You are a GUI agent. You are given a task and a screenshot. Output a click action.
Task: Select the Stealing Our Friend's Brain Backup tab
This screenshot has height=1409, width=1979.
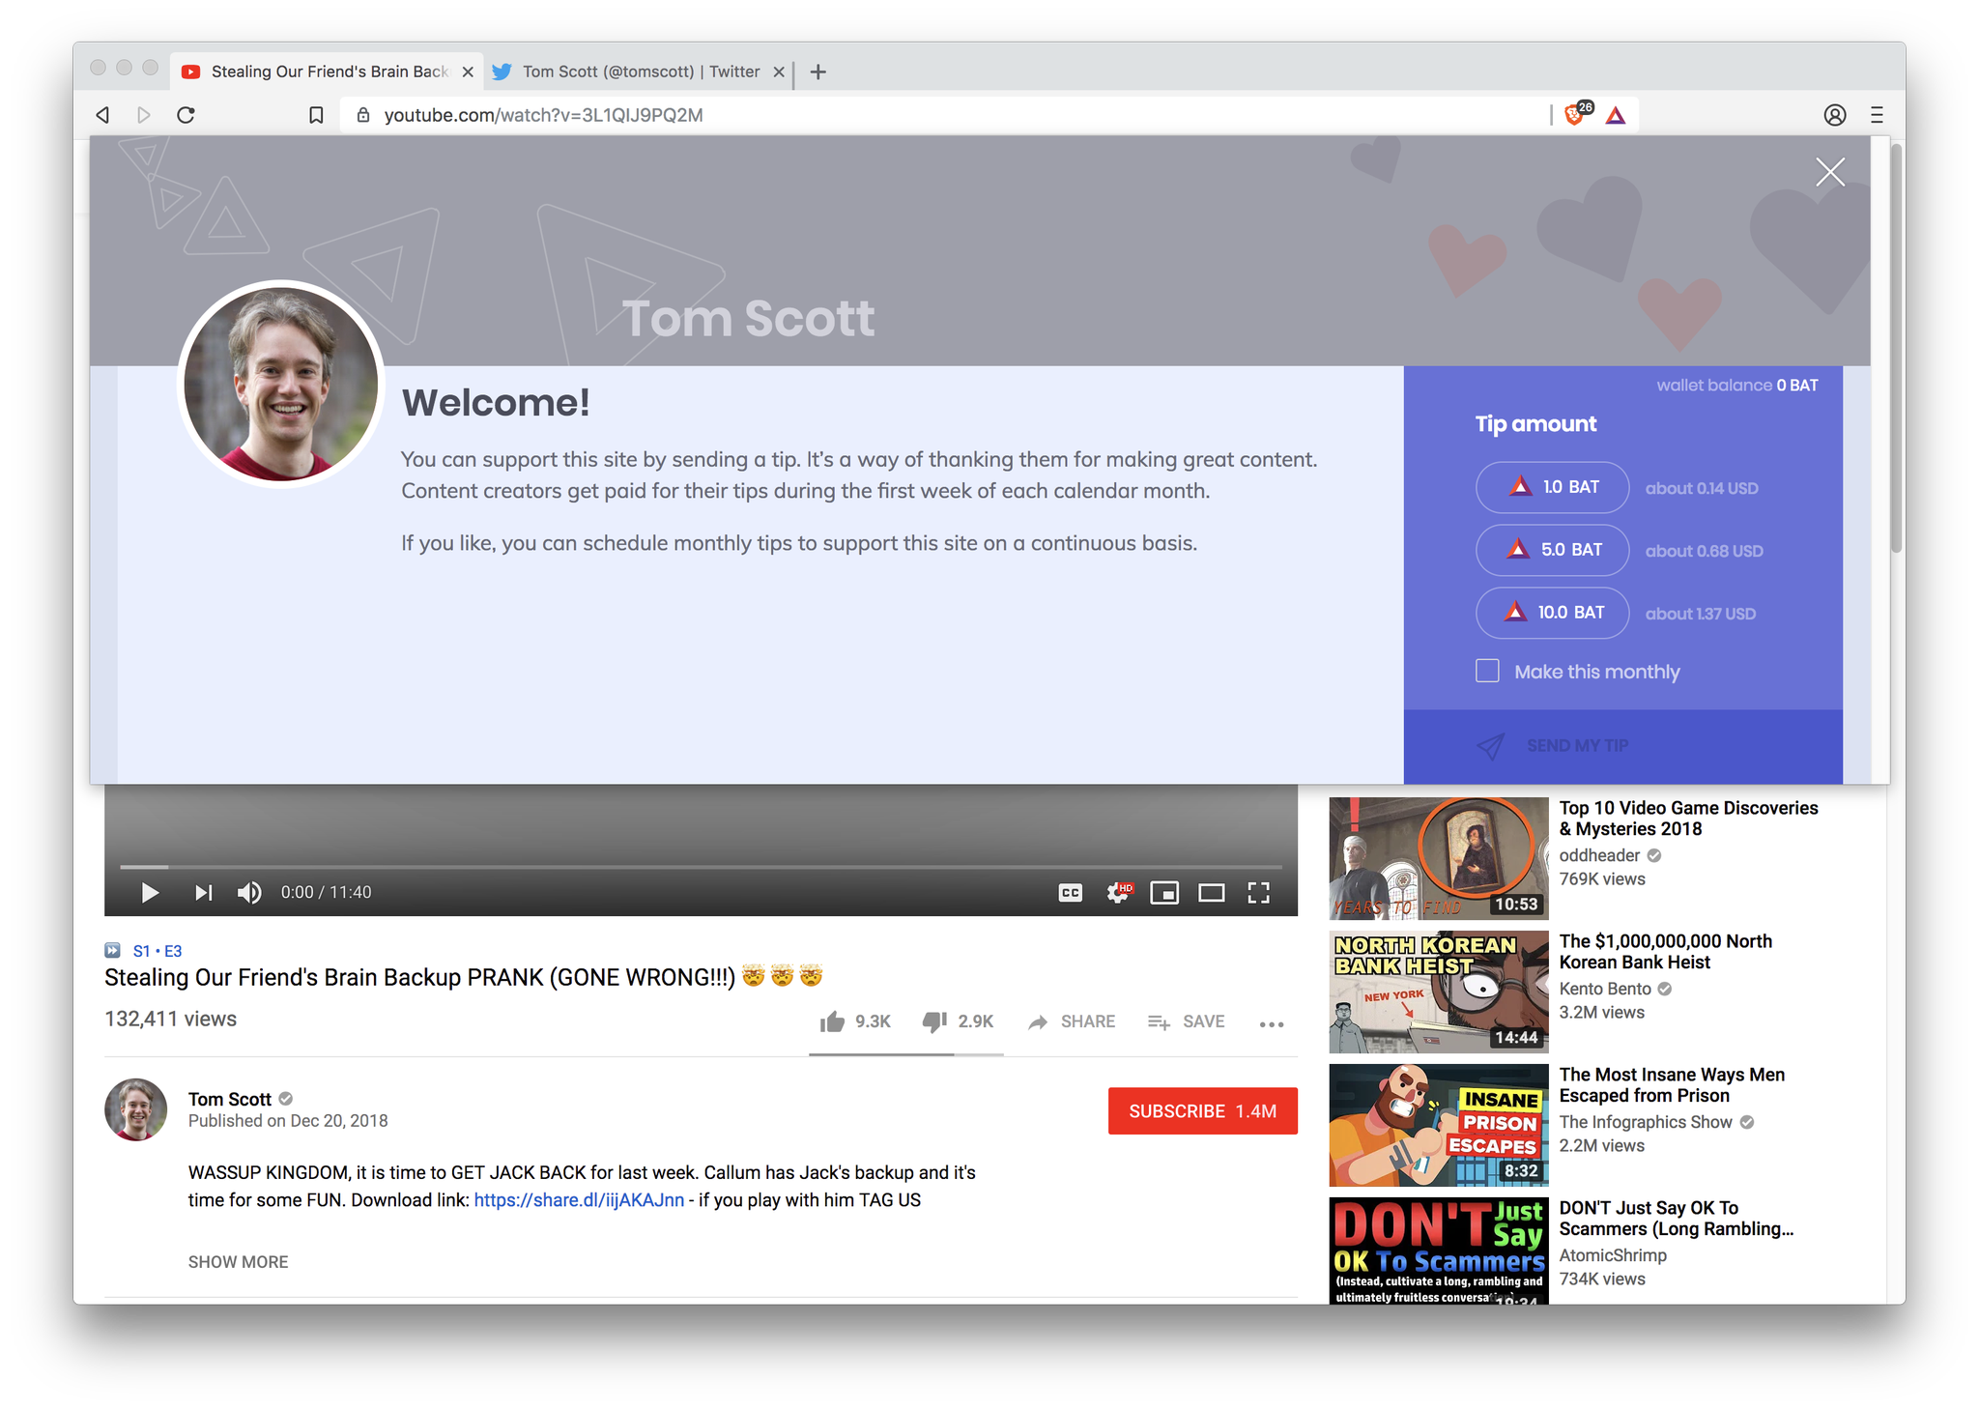click(x=327, y=72)
